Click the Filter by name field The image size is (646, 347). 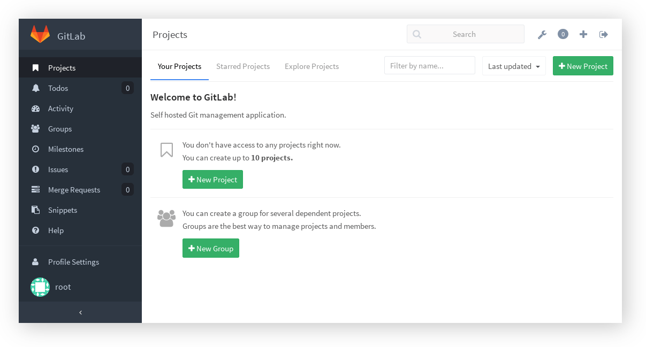pyautogui.click(x=429, y=66)
